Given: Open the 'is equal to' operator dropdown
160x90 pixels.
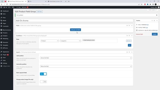Looking at the screenshot, I should pyautogui.click(x=70, y=41).
